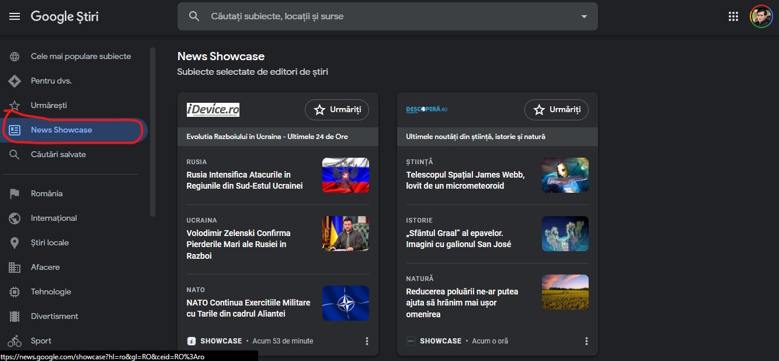Click the NATURĂ category label
This screenshot has width=779, height=361.
tap(420, 279)
